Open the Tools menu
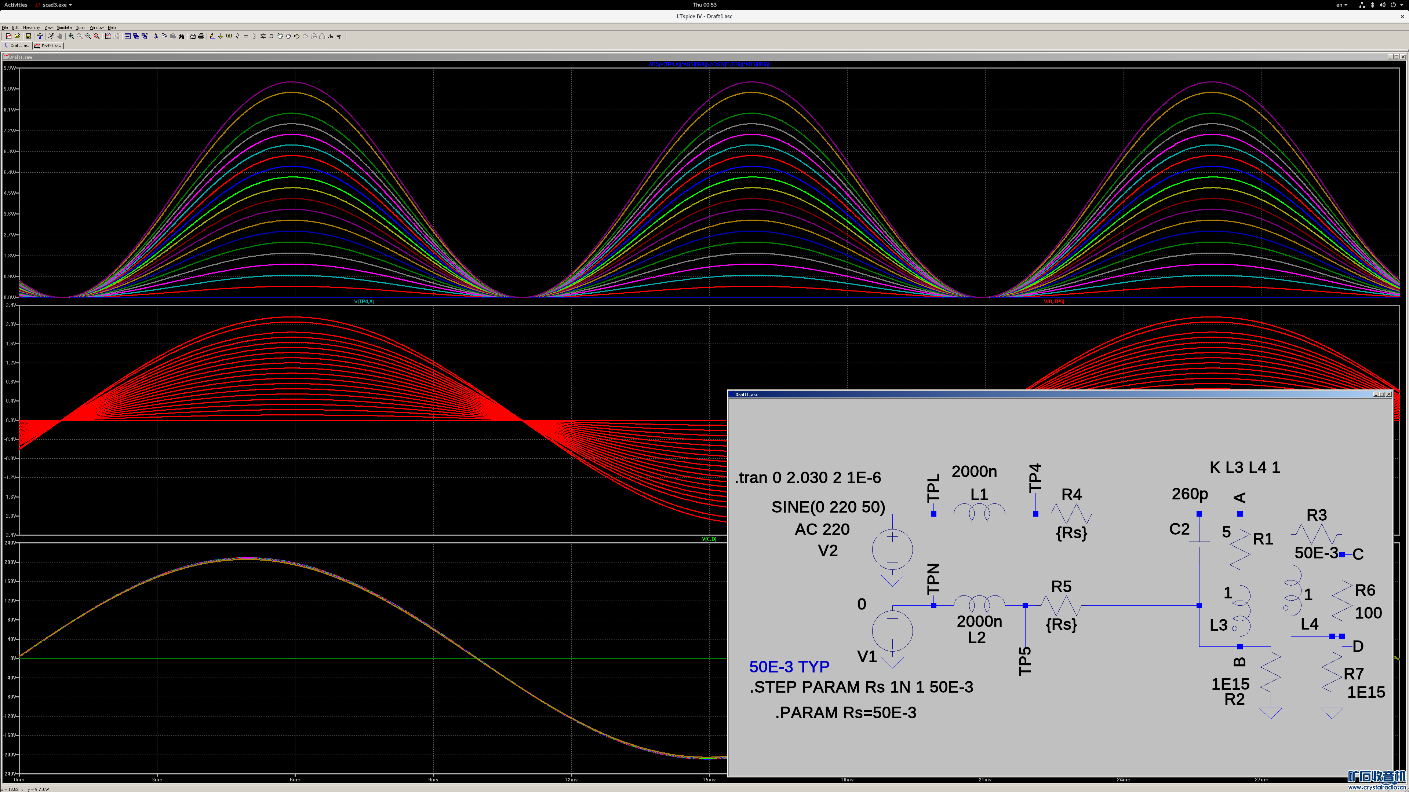 tap(81, 27)
